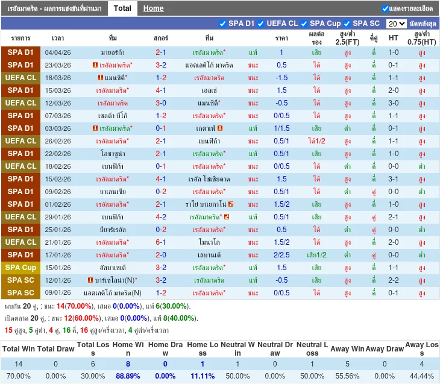Click red card icon beside แมนซิตี้ on 18/03/26

(100, 78)
